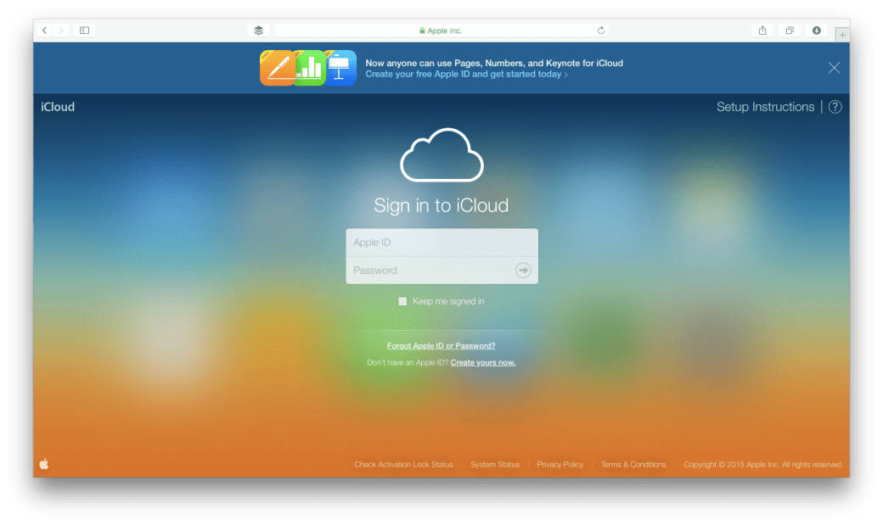Click the stacked-layers extension icon in Safari

pos(258,30)
